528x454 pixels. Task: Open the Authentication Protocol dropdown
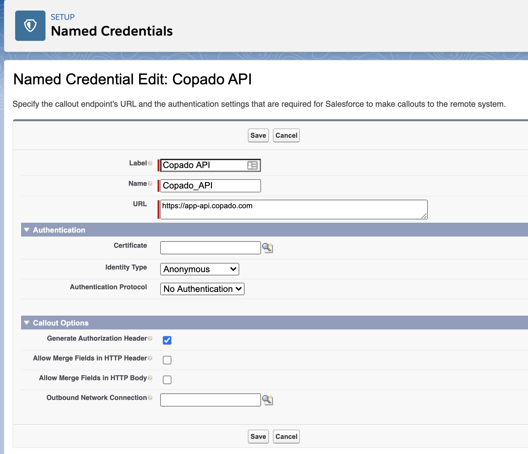tap(202, 289)
